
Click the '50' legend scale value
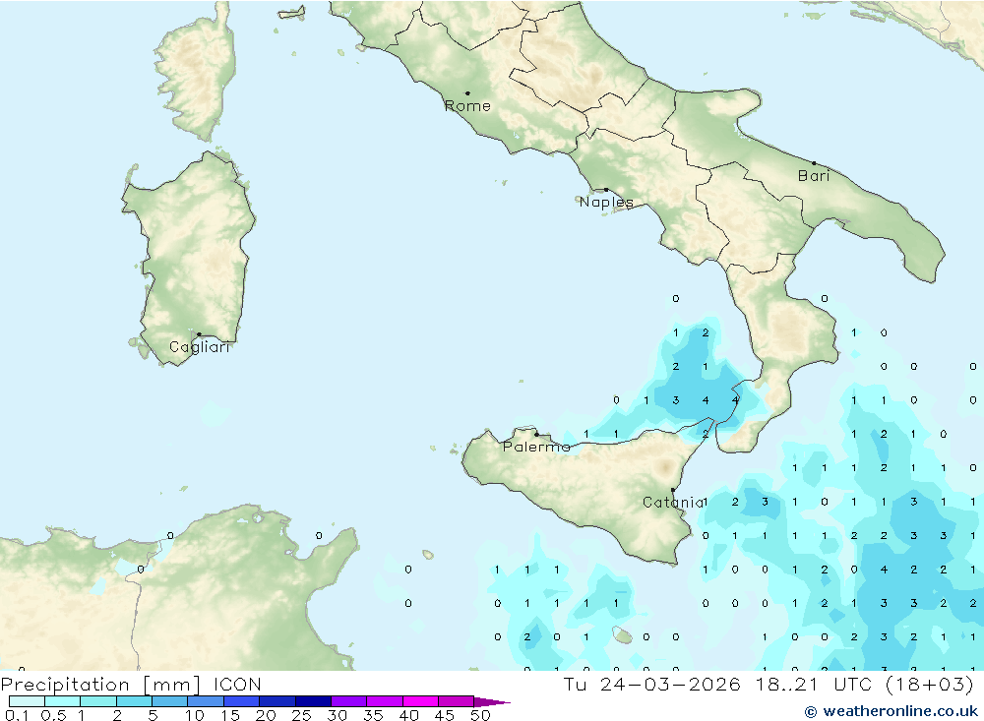[x=480, y=715]
